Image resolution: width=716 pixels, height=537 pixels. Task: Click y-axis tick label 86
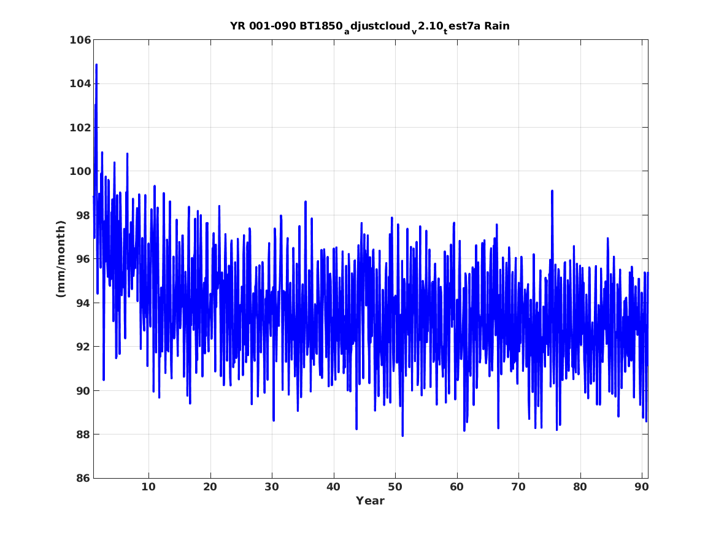pyautogui.click(x=83, y=478)
